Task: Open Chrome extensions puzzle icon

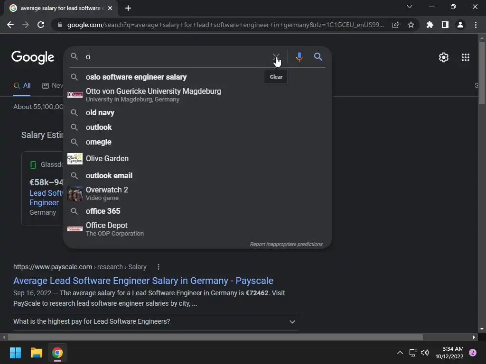Action: 430,25
